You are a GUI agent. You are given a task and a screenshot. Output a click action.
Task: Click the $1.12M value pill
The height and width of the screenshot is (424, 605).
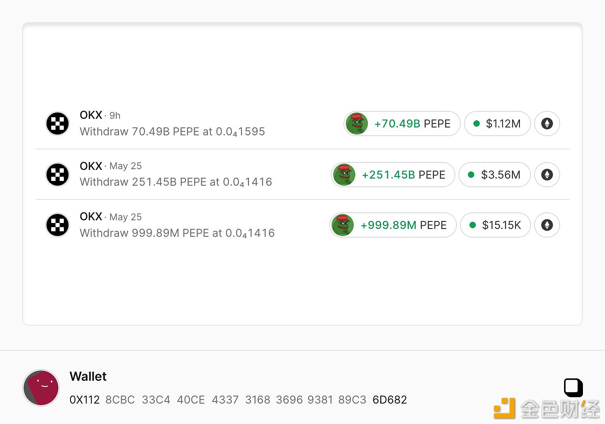coord(497,124)
